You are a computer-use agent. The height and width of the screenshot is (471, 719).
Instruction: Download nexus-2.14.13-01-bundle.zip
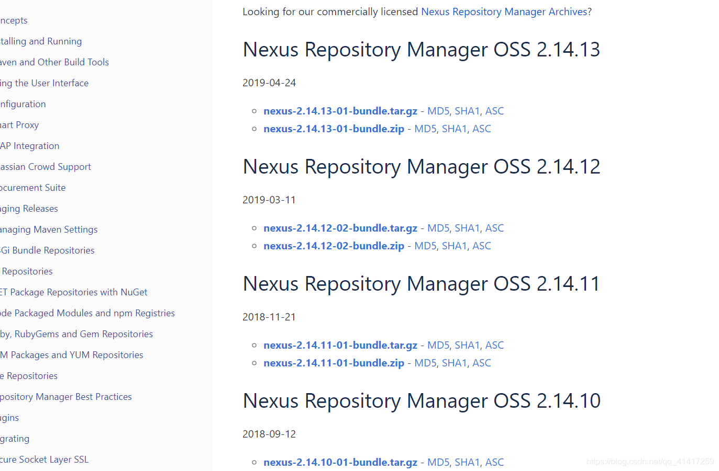click(334, 129)
